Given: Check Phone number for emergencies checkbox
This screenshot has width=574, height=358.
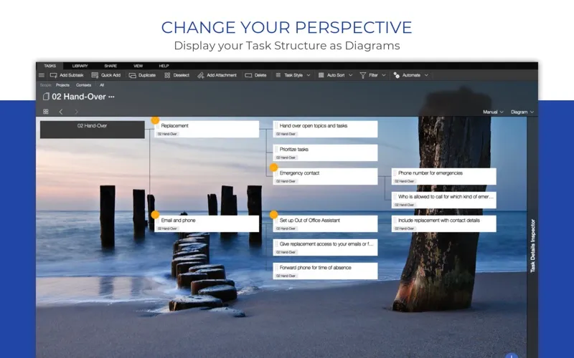Looking at the screenshot, I should click(395, 173).
